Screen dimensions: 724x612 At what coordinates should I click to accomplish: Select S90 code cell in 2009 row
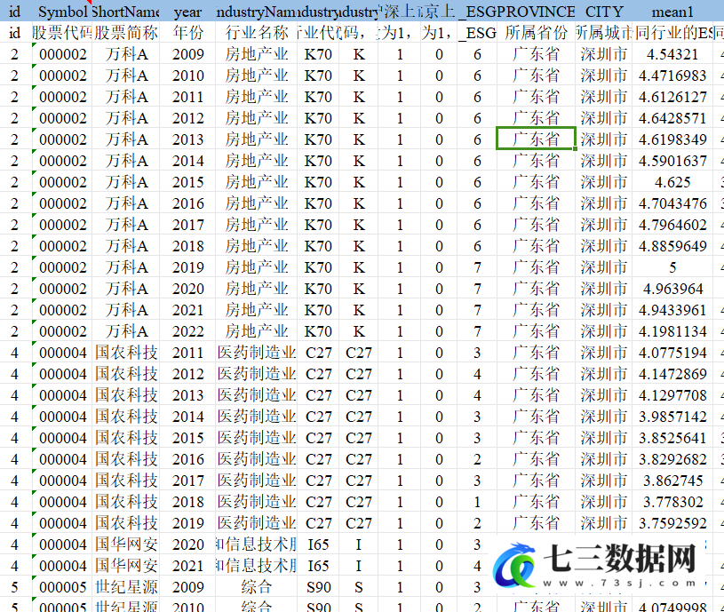[x=318, y=587]
